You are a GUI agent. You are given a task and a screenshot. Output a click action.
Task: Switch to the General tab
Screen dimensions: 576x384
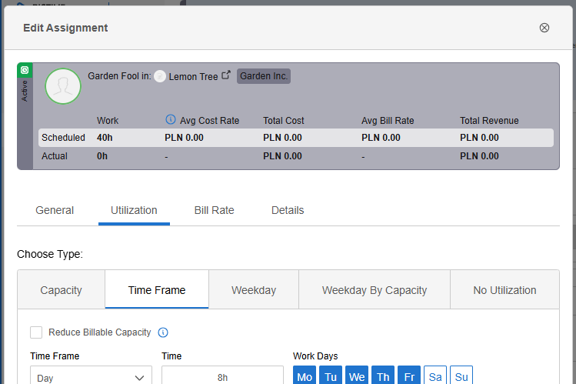55,210
